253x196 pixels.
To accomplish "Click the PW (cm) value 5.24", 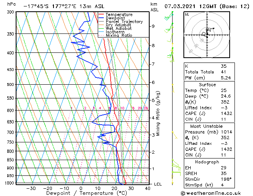I will pos(226,78).
